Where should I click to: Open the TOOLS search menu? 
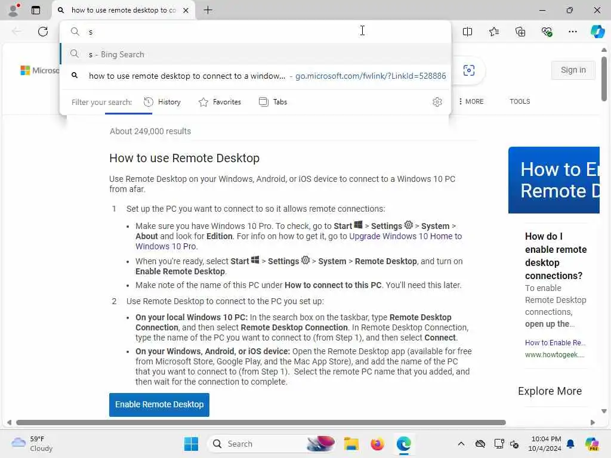coord(520,101)
